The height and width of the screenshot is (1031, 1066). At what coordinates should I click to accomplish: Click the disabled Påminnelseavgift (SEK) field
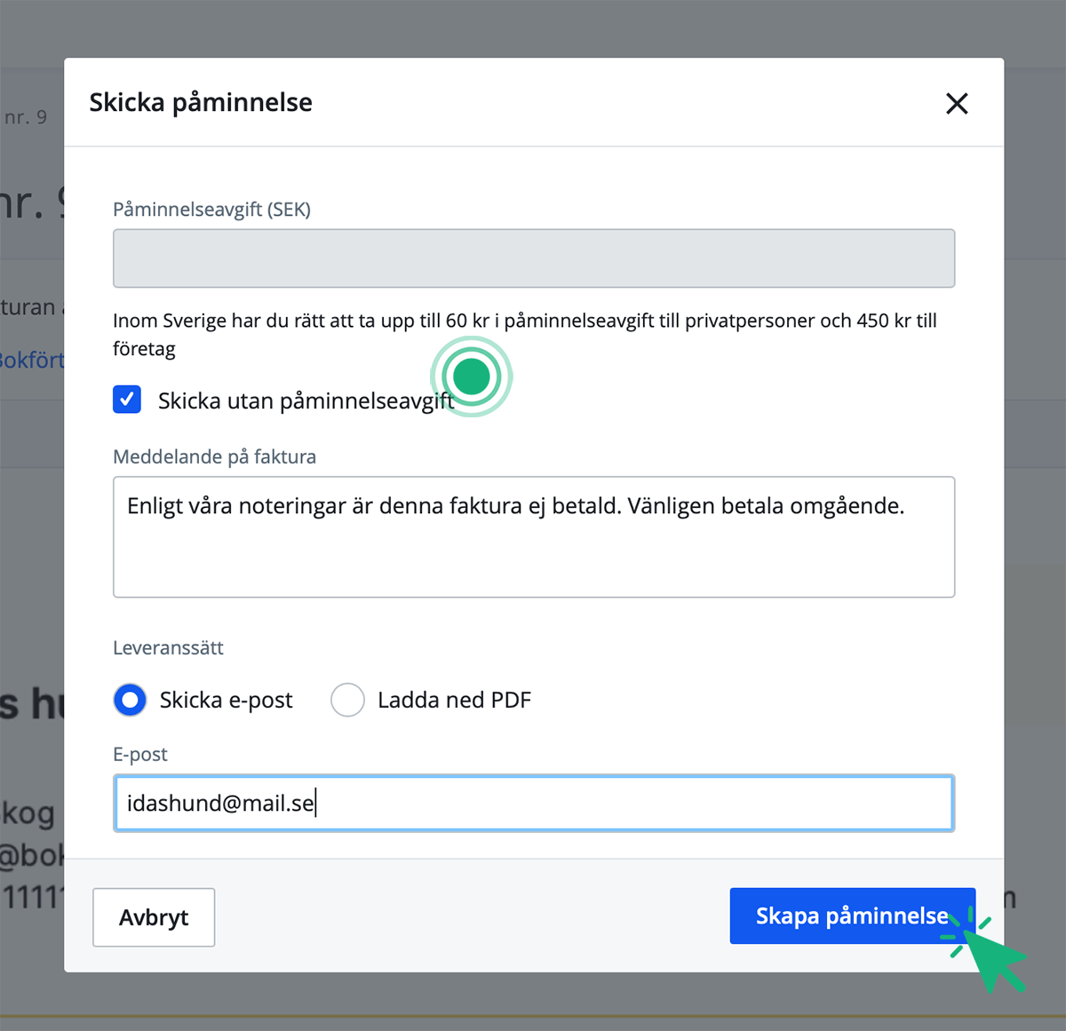(x=533, y=258)
